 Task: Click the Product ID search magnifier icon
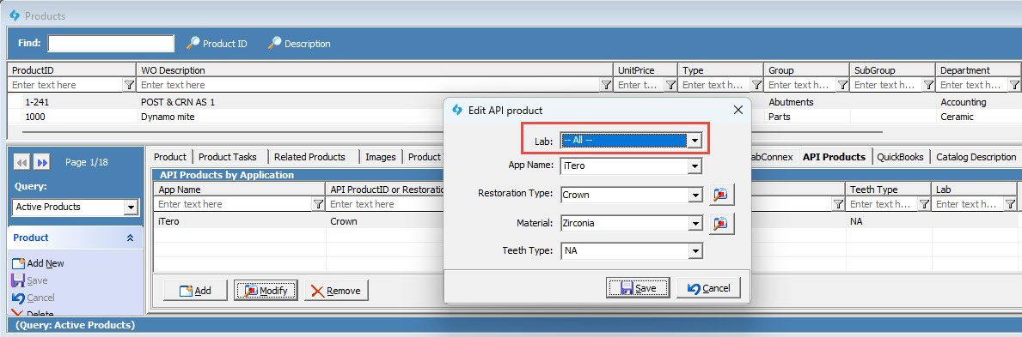193,44
